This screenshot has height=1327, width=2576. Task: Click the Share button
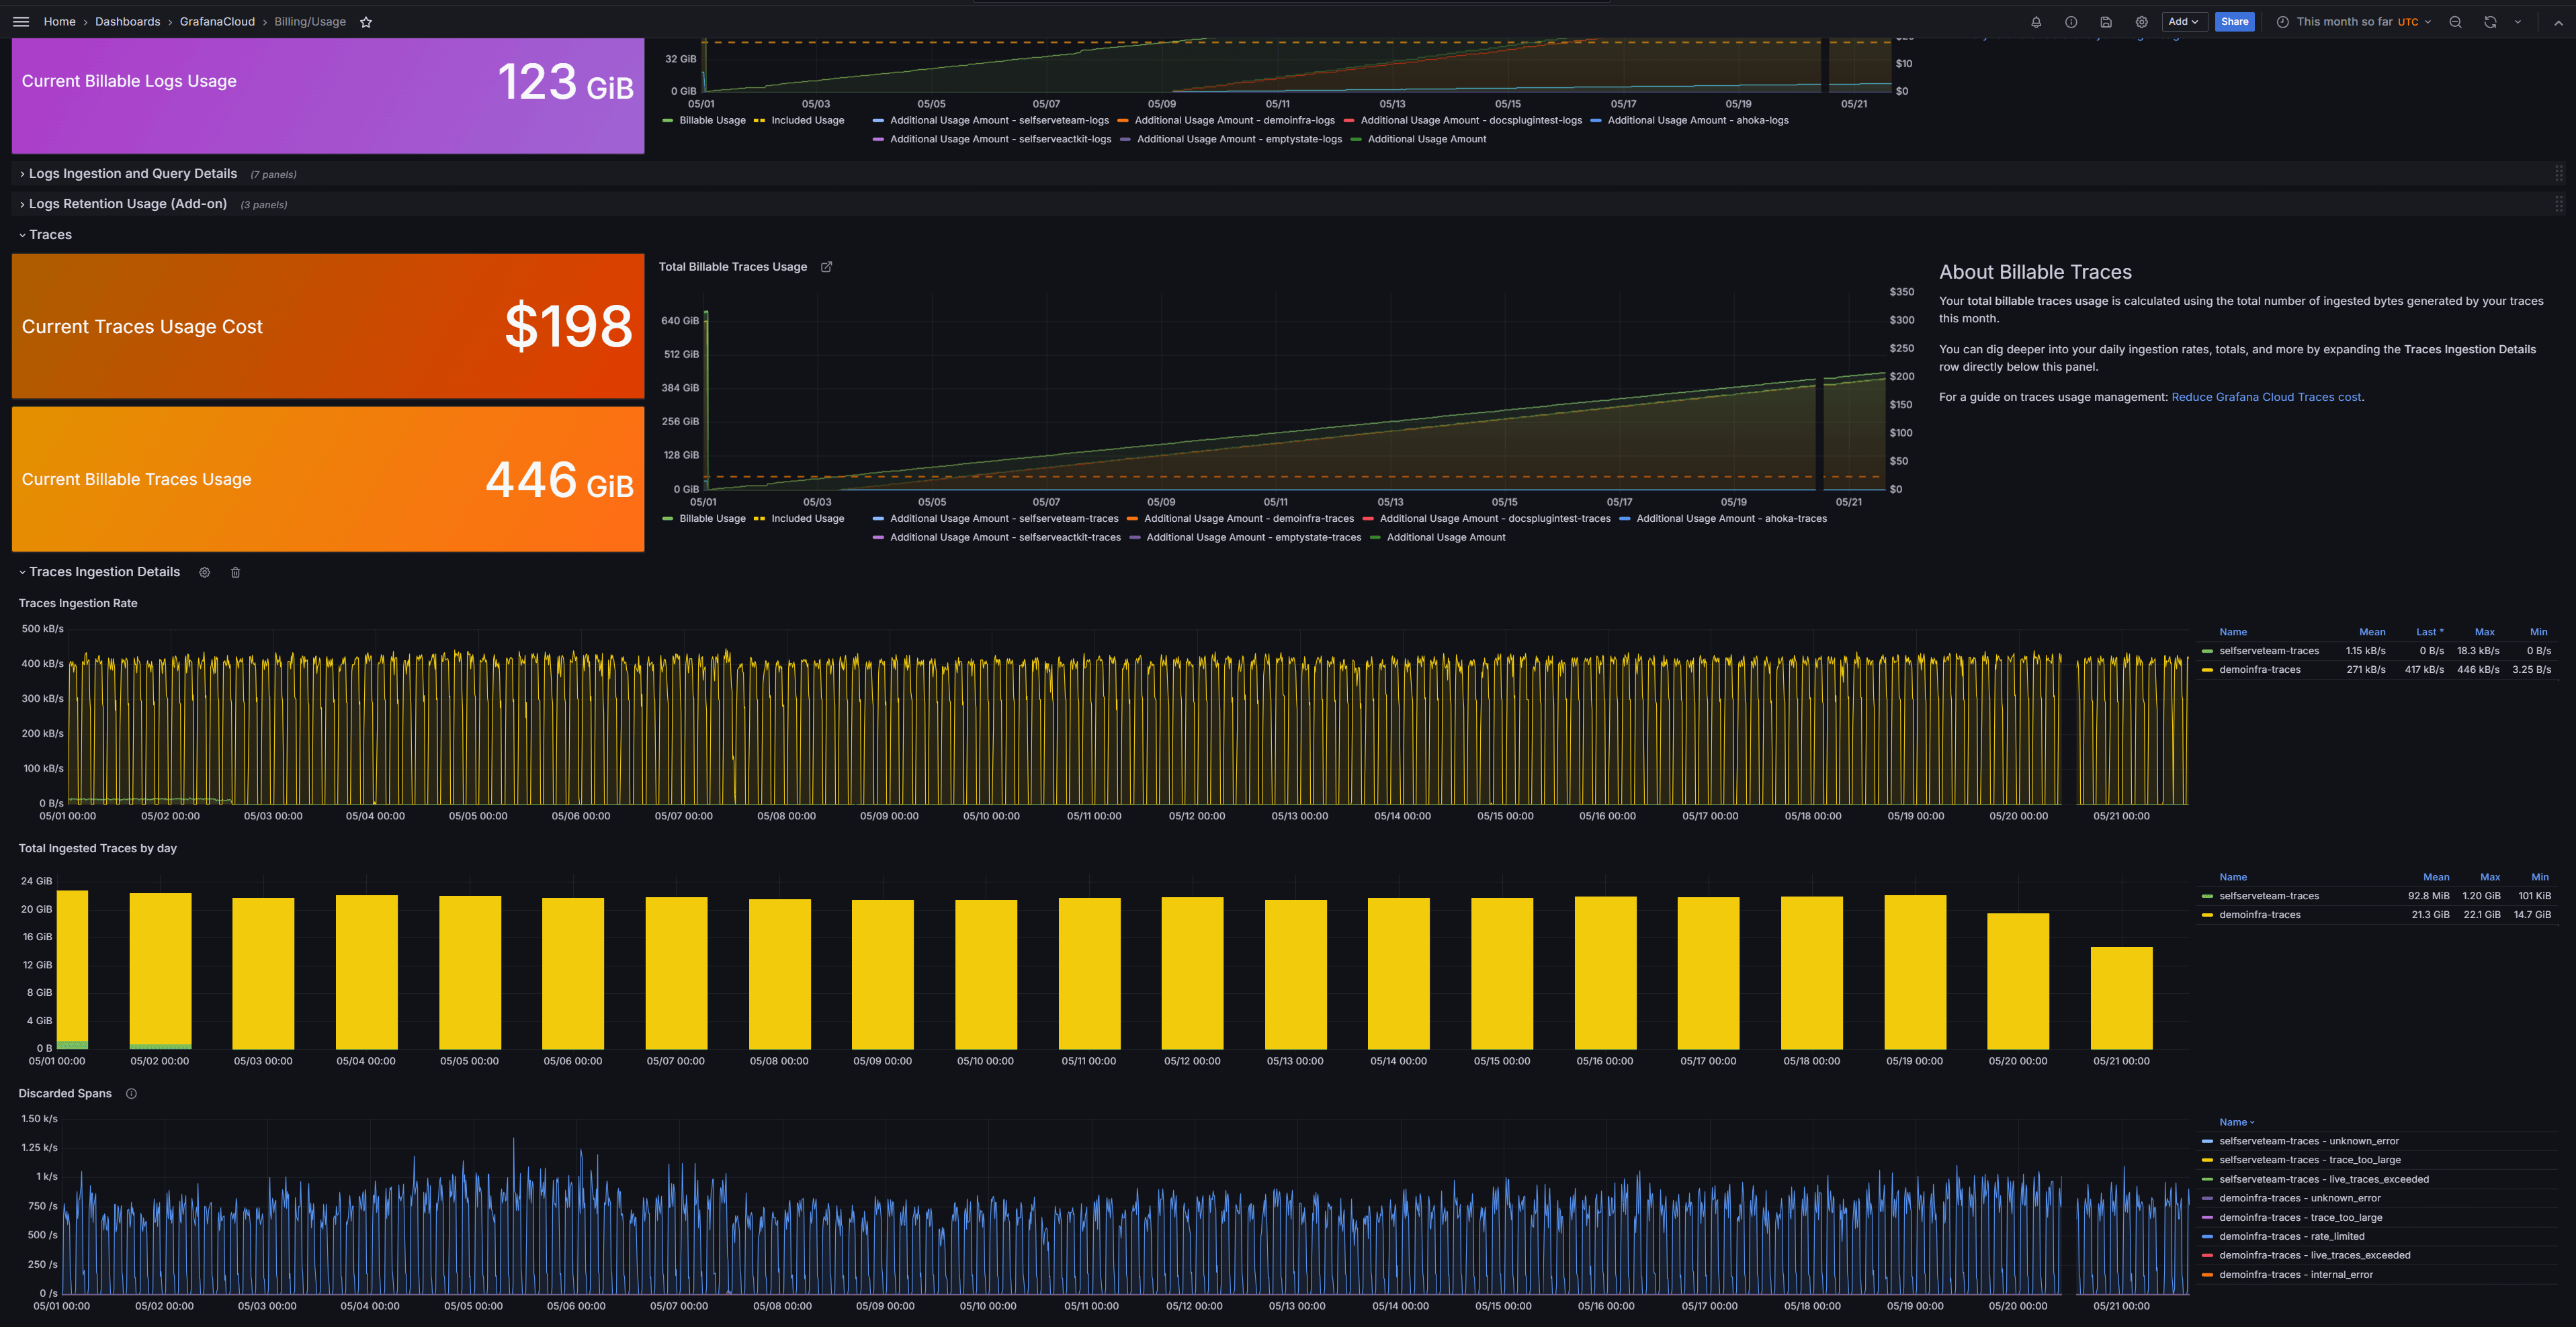pyautogui.click(x=2234, y=22)
